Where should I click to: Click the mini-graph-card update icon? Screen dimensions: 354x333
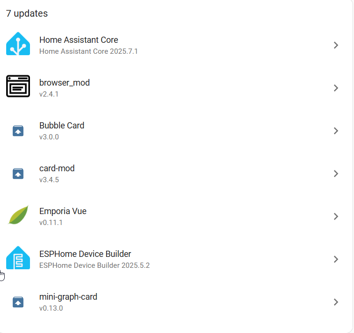[18, 302]
